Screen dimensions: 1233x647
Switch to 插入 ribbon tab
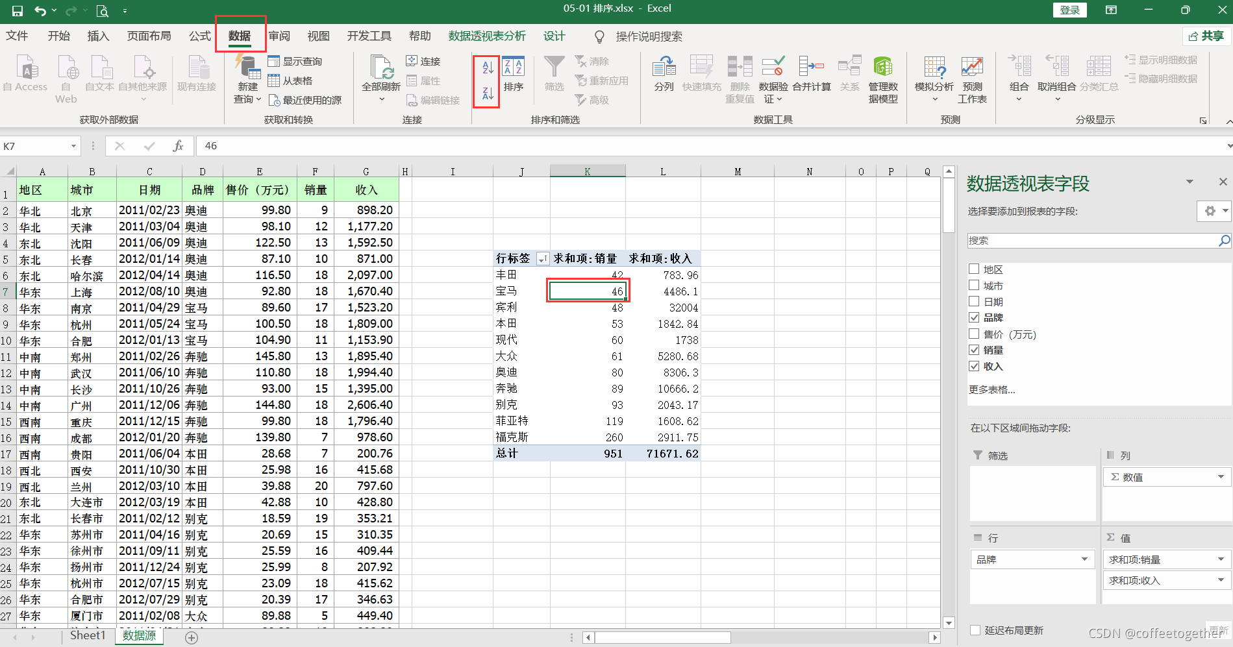click(98, 36)
